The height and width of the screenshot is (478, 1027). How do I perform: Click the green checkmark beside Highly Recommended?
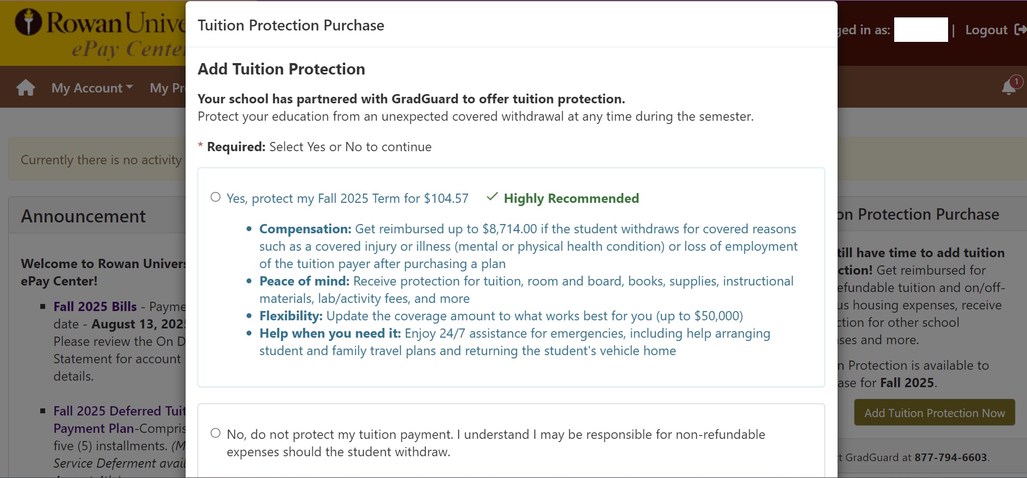(491, 197)
